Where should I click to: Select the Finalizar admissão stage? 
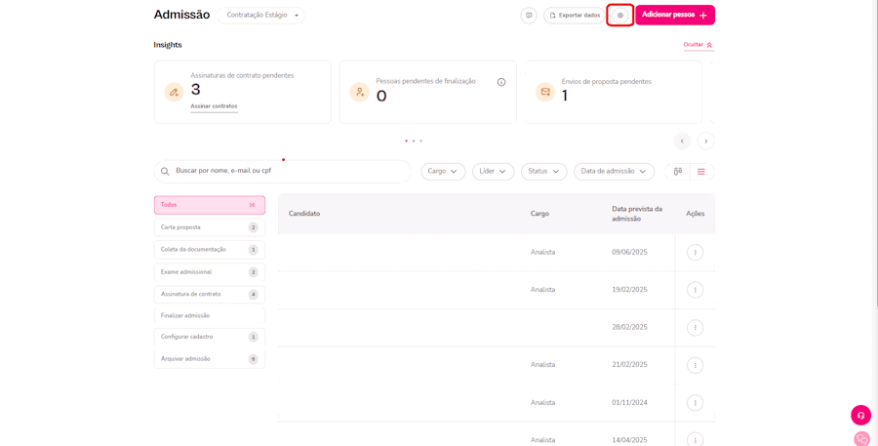click(x=210, y=315)
